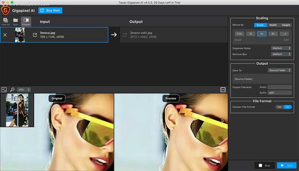299x171 pixels.
Task: Click the Original label on the preview
Action: click(x=57, y=98)
